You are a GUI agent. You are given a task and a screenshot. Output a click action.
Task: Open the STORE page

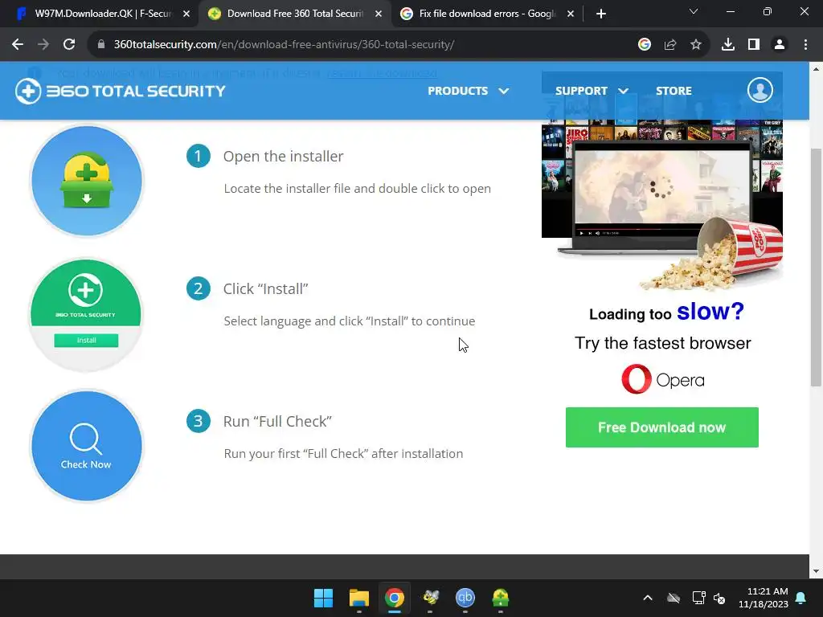coord(674,91)
